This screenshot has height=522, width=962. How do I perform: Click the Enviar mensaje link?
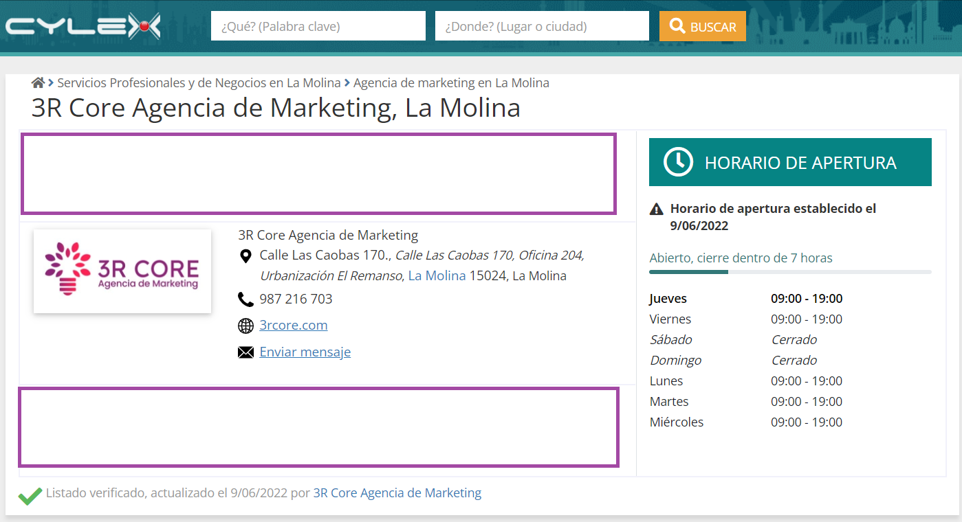pyautogui.click(x=305, y=352)
